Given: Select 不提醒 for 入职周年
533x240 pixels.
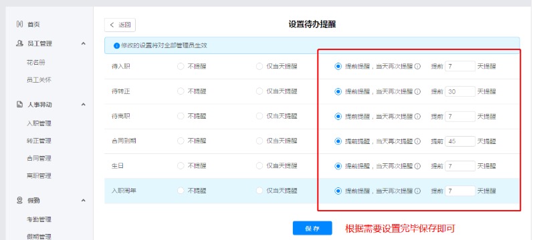Looking at the screenshot, I should tap(181, 191).
